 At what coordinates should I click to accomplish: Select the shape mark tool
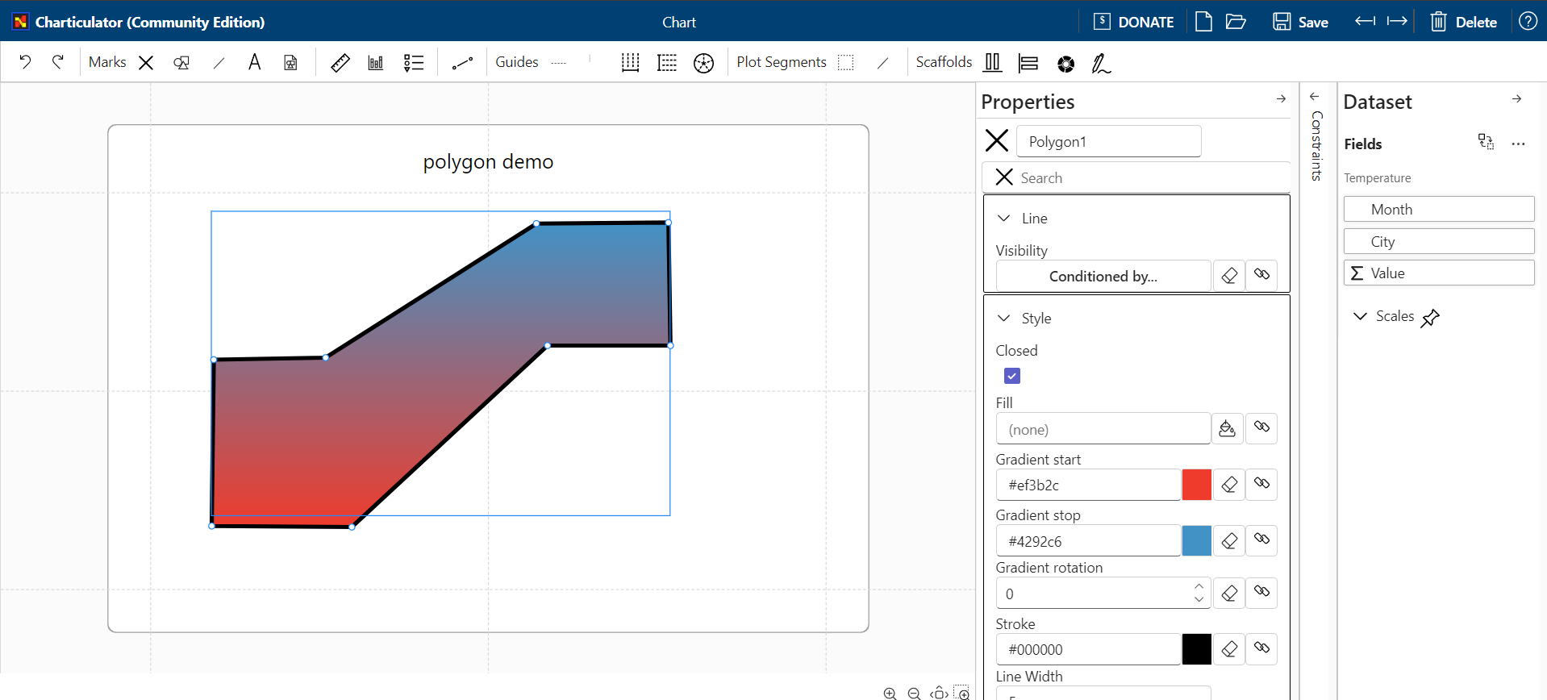(181, 62)
